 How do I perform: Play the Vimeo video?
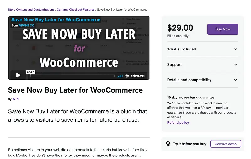pyautogui.click(x=18, y=75)
